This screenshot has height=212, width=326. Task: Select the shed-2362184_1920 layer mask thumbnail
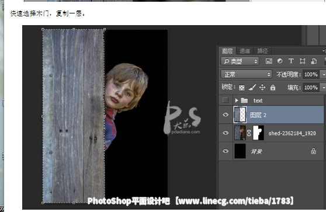(x=258, y=133)
